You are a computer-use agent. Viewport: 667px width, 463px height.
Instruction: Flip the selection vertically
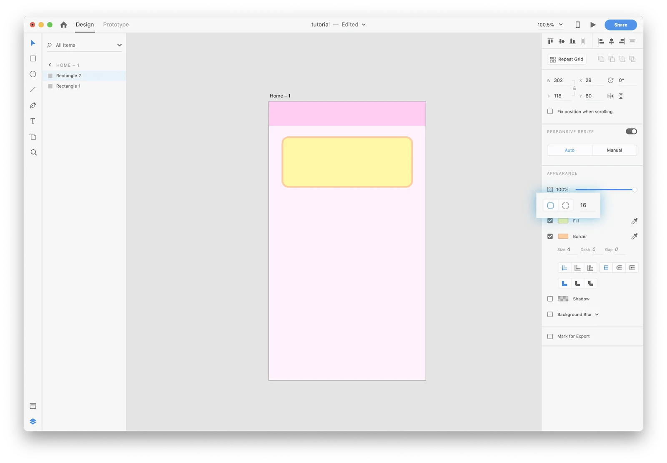tap(621, 96)
